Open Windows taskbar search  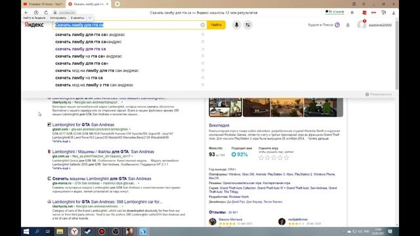click(x=37, y=231)
